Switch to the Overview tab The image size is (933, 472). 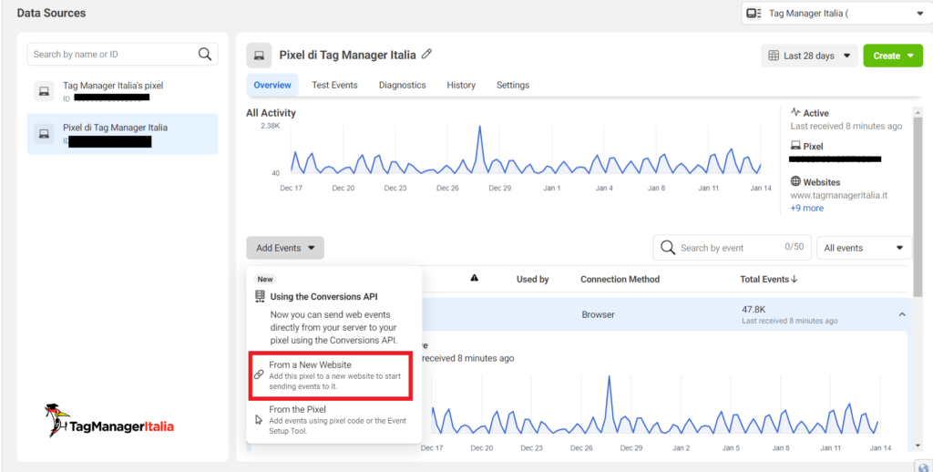coord(272,85)
